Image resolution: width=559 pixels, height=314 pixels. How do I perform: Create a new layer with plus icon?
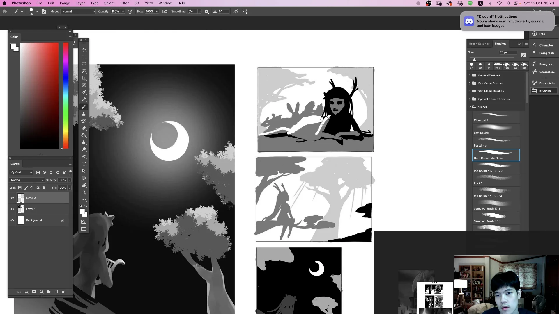(56, 292)
